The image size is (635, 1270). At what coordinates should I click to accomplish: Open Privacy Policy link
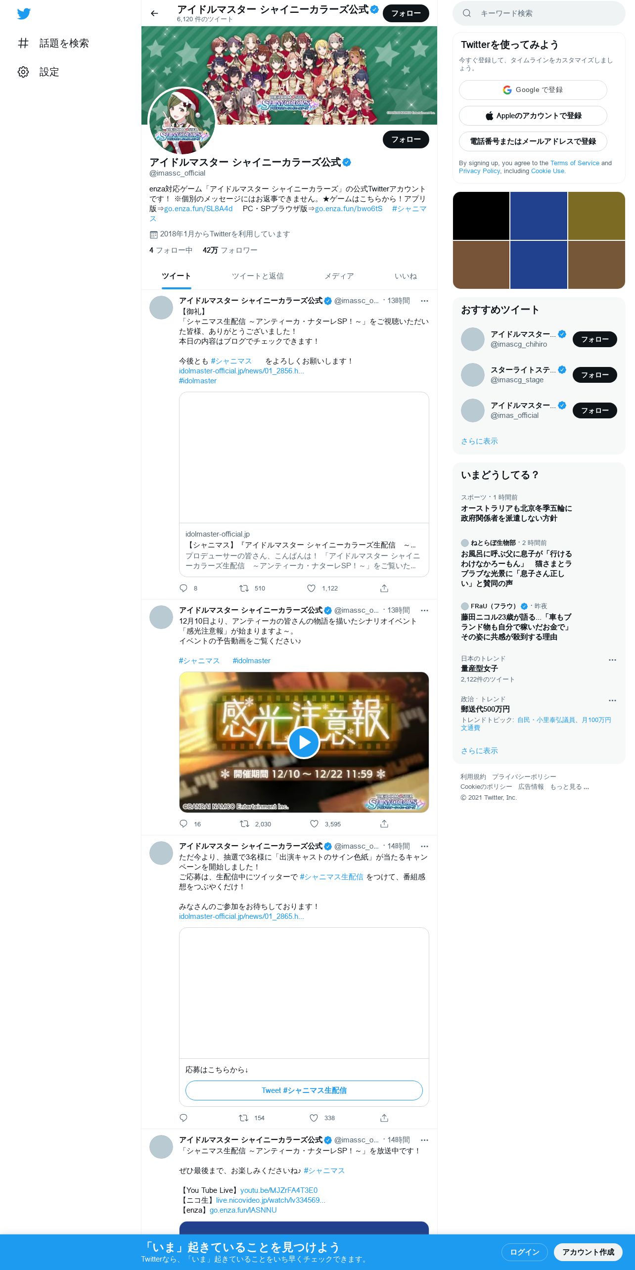point(479,171)
